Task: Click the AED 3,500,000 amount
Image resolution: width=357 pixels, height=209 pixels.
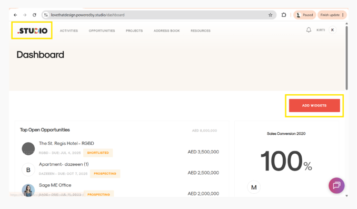Action: 203,152
